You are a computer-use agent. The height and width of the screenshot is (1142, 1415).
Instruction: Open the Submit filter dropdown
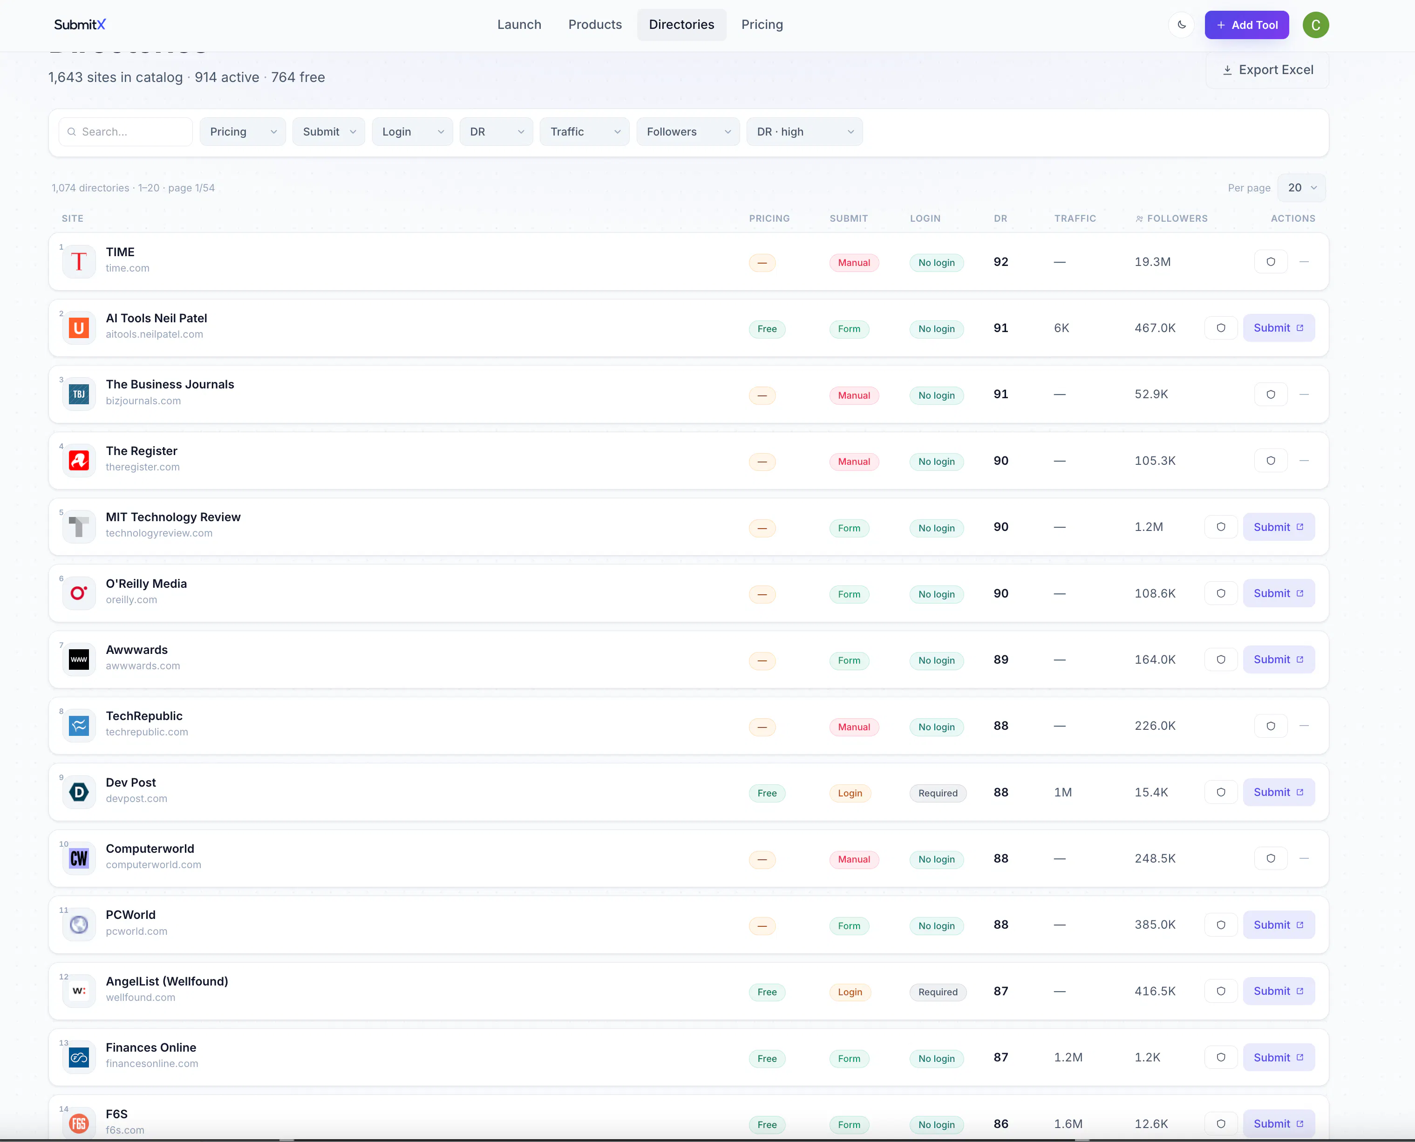(x=329, y=131)
